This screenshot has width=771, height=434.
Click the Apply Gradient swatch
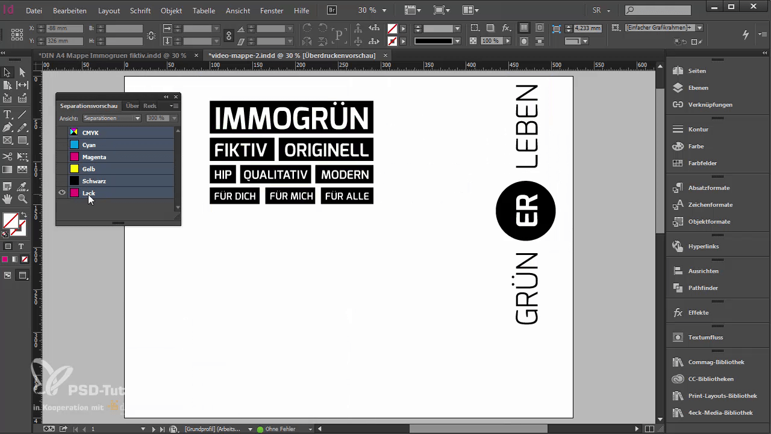(x=14, y=259)
